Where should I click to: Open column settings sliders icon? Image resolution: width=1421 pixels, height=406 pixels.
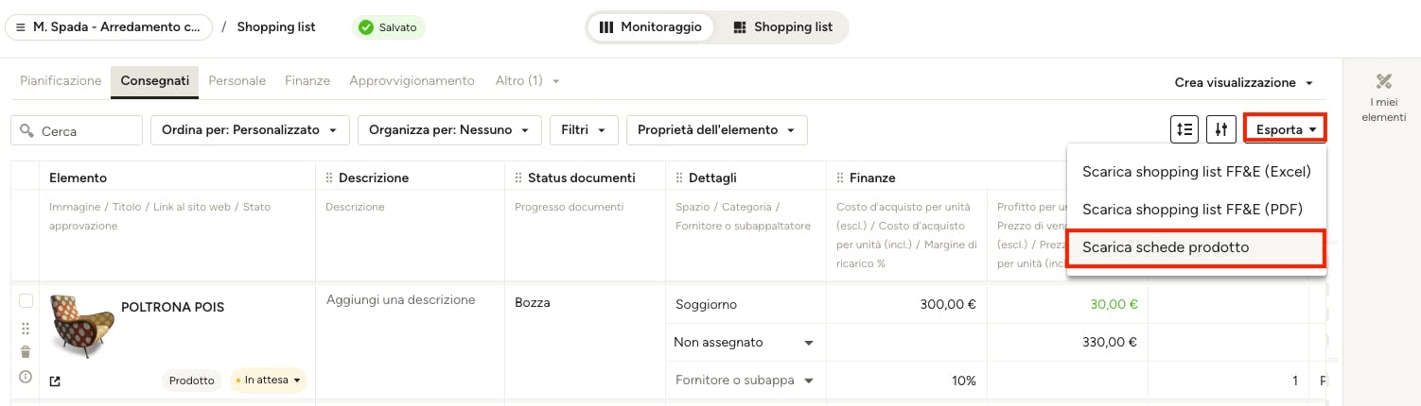coord(1222,129)
